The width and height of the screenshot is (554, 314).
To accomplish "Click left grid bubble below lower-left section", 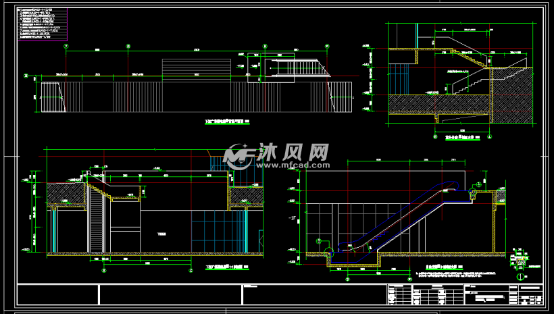I will point(104,271).
